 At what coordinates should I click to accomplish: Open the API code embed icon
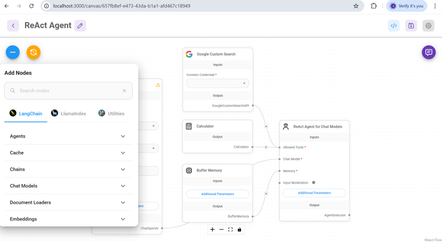click(394, 25)
